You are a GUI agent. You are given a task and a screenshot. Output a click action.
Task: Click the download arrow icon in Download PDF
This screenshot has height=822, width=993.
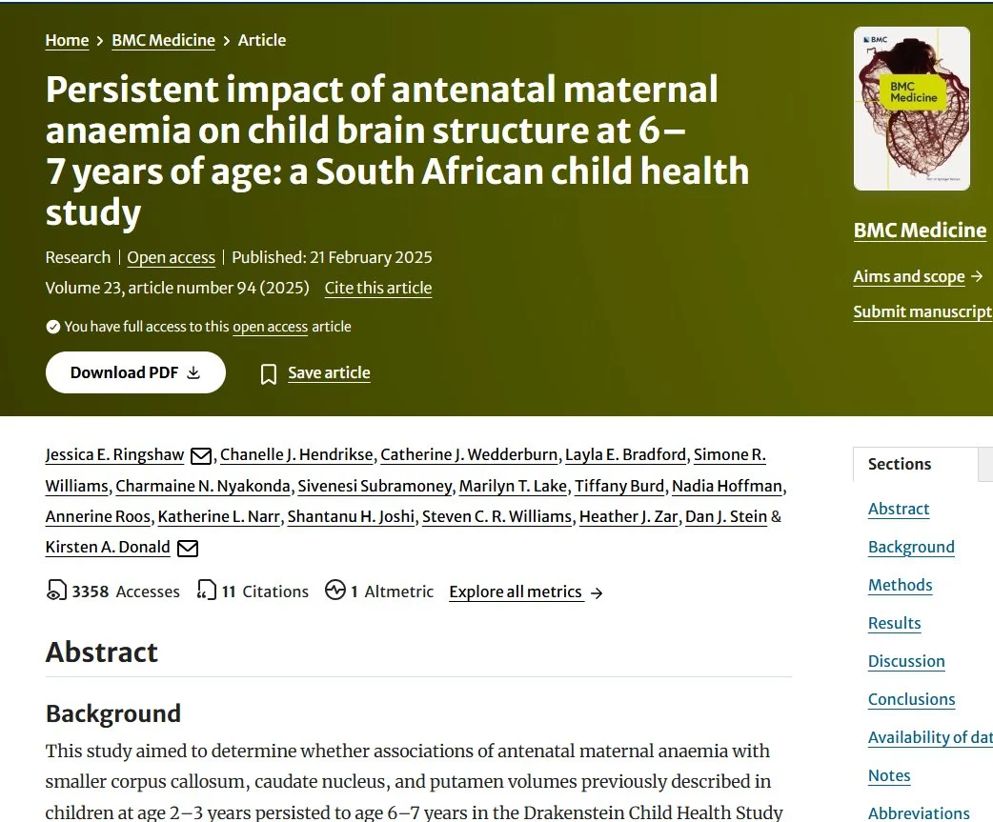coord(193,372)
